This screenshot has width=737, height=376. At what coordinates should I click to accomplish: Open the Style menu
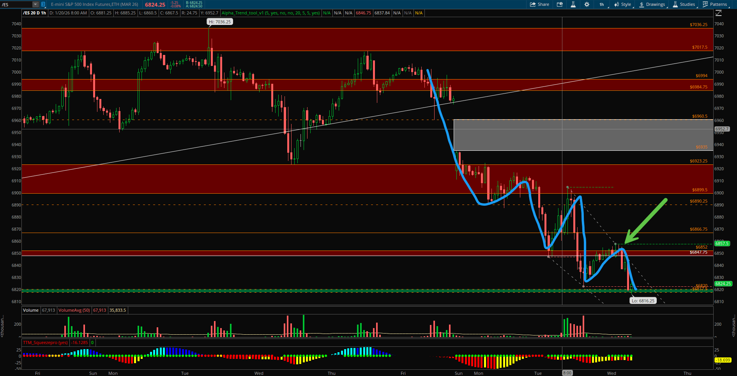point(622,5)
